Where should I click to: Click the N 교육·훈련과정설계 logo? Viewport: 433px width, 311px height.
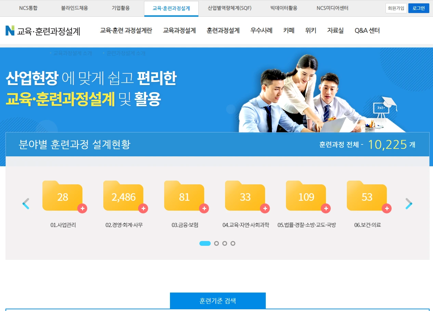43,31
